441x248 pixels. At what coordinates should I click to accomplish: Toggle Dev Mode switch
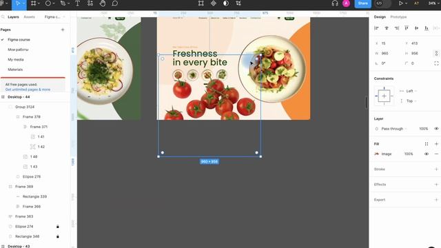(383, 3)
